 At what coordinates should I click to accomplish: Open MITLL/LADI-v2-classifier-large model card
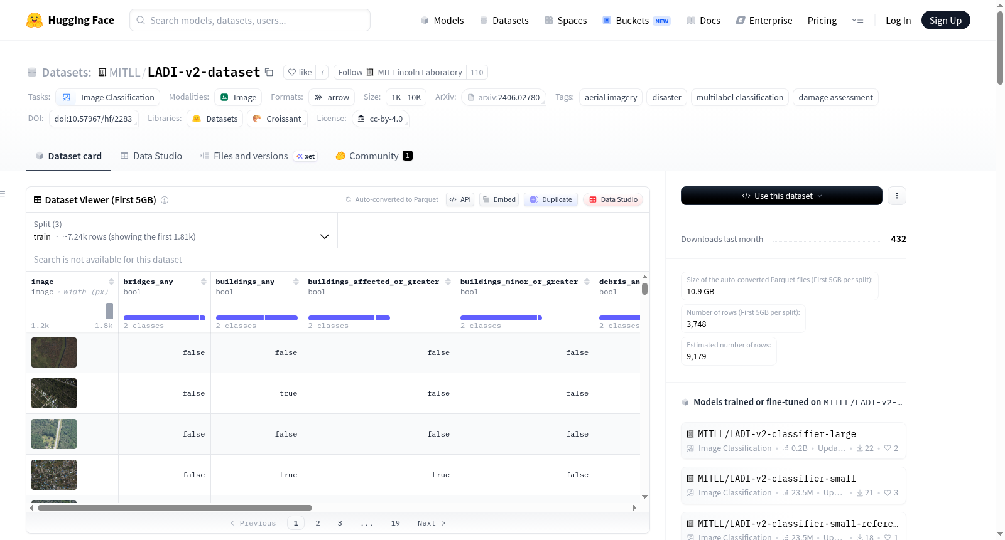793,440
